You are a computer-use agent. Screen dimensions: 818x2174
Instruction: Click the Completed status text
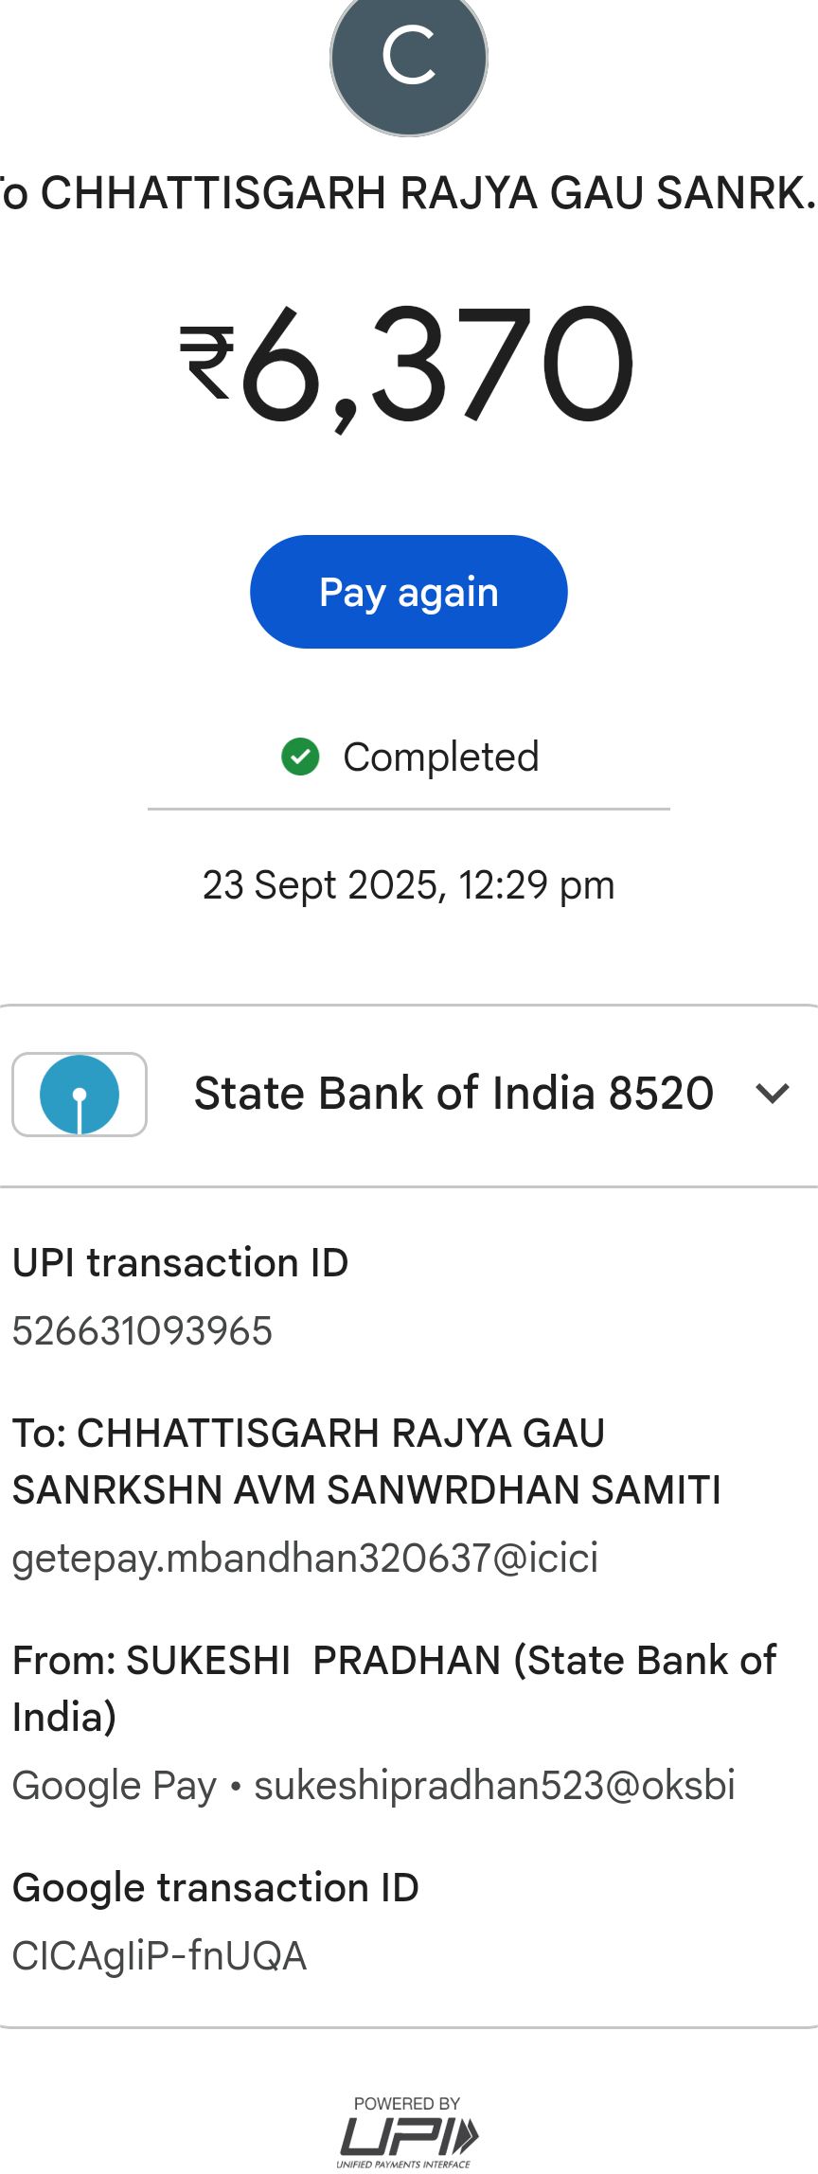pos(441,757)
